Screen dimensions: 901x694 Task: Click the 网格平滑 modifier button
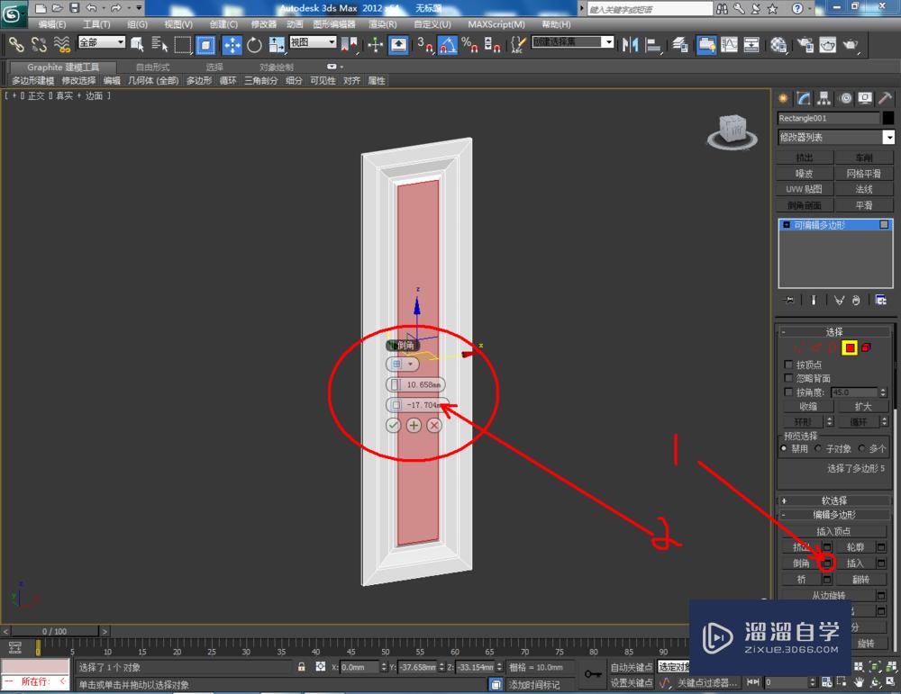(864, 174)
